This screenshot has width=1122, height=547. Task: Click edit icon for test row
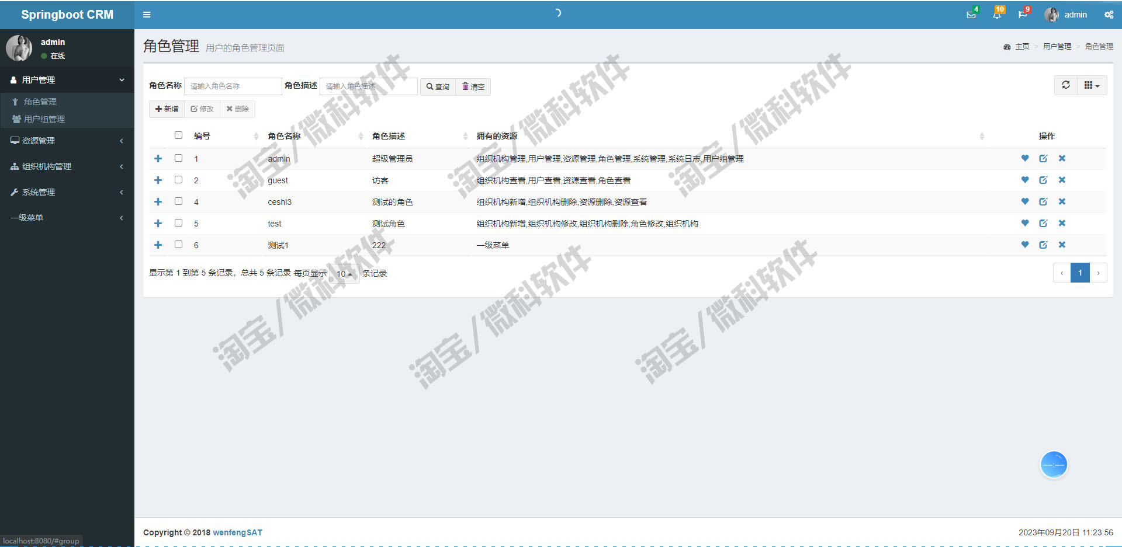[x=1043, y=223]
